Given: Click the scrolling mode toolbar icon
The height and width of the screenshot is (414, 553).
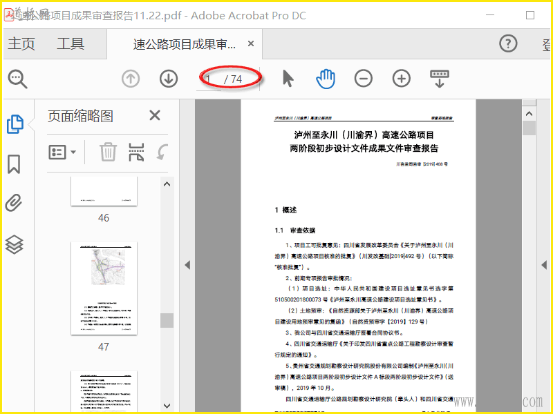Looking at the screenshot, I should point(440,79).
